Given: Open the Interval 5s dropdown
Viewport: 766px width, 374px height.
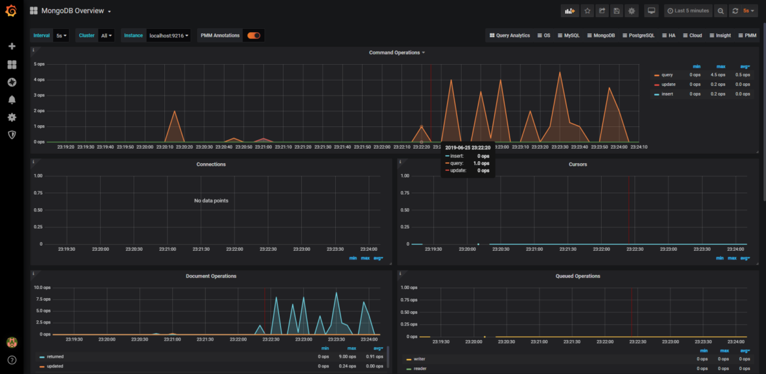Looking at the screenshot, I should click(x=62, y=35).
